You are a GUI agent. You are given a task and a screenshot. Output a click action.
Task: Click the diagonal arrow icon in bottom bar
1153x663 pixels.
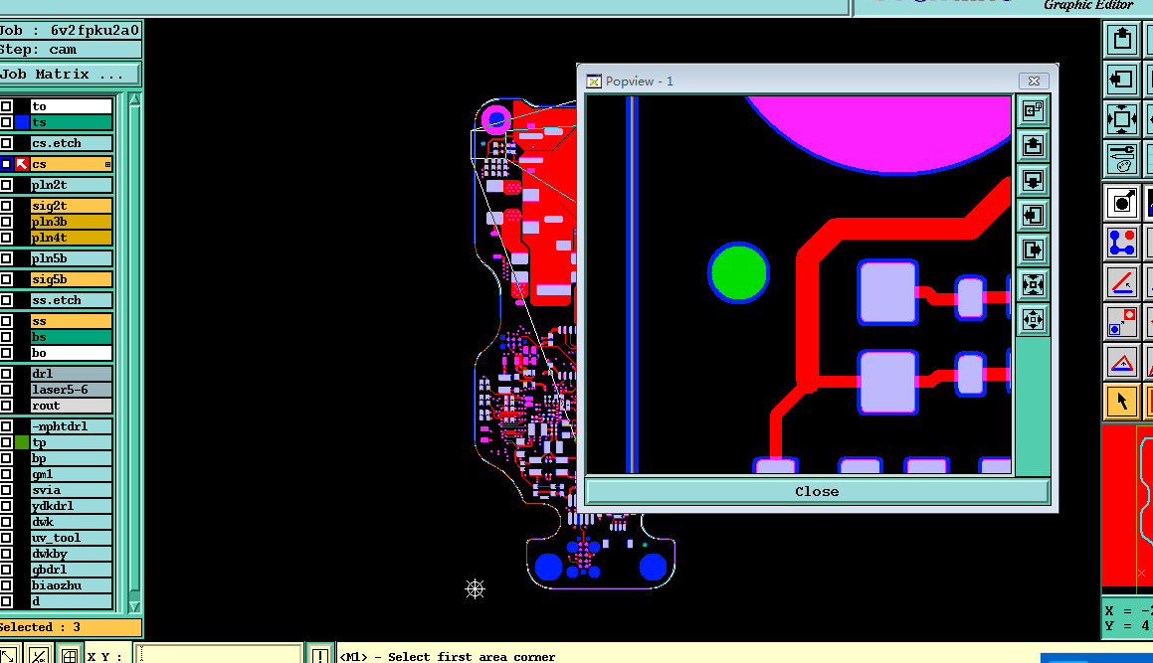[9, 654]
